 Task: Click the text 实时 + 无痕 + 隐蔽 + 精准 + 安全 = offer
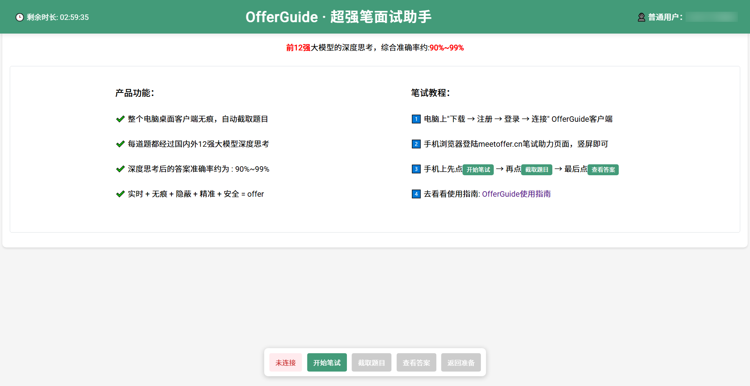(x=196, y=194)
